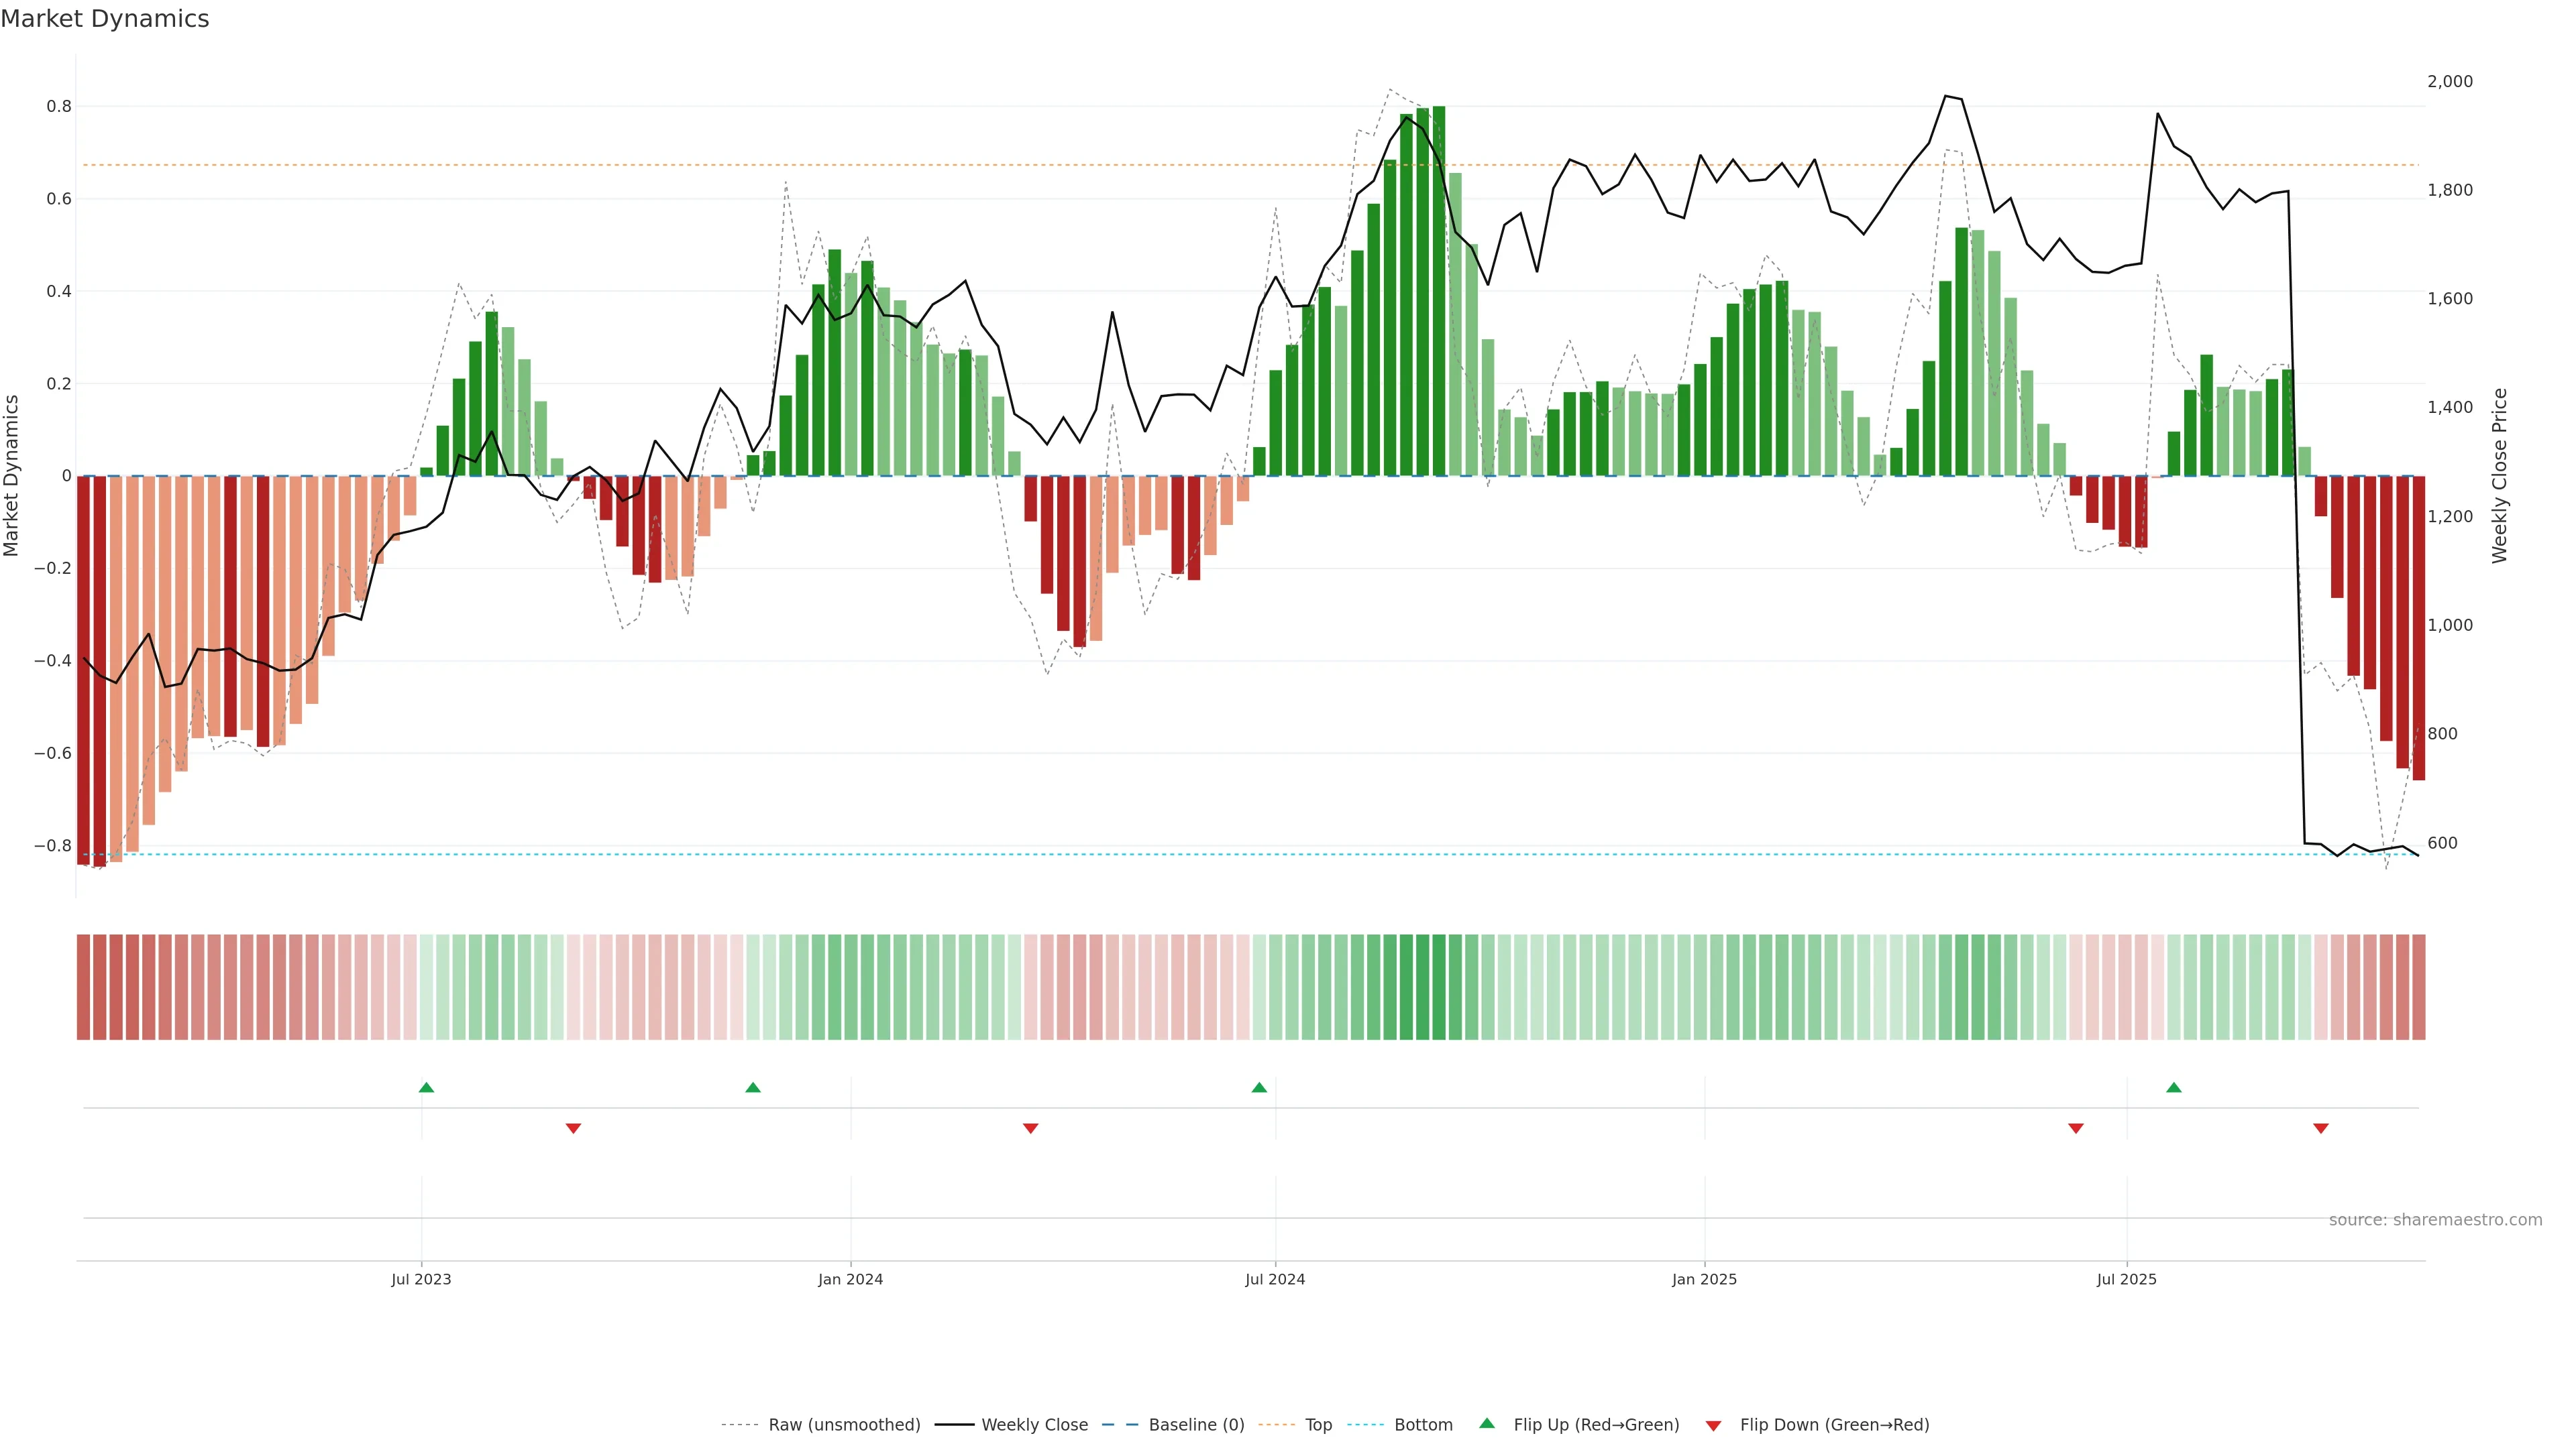2576x1448 pixels.
Task: Click the red flip-down marker after Jan 2024
Action: tap(1031, 1128)
